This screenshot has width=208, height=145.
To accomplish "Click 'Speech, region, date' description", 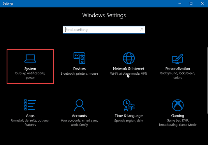I will click(x=129, y=121).
